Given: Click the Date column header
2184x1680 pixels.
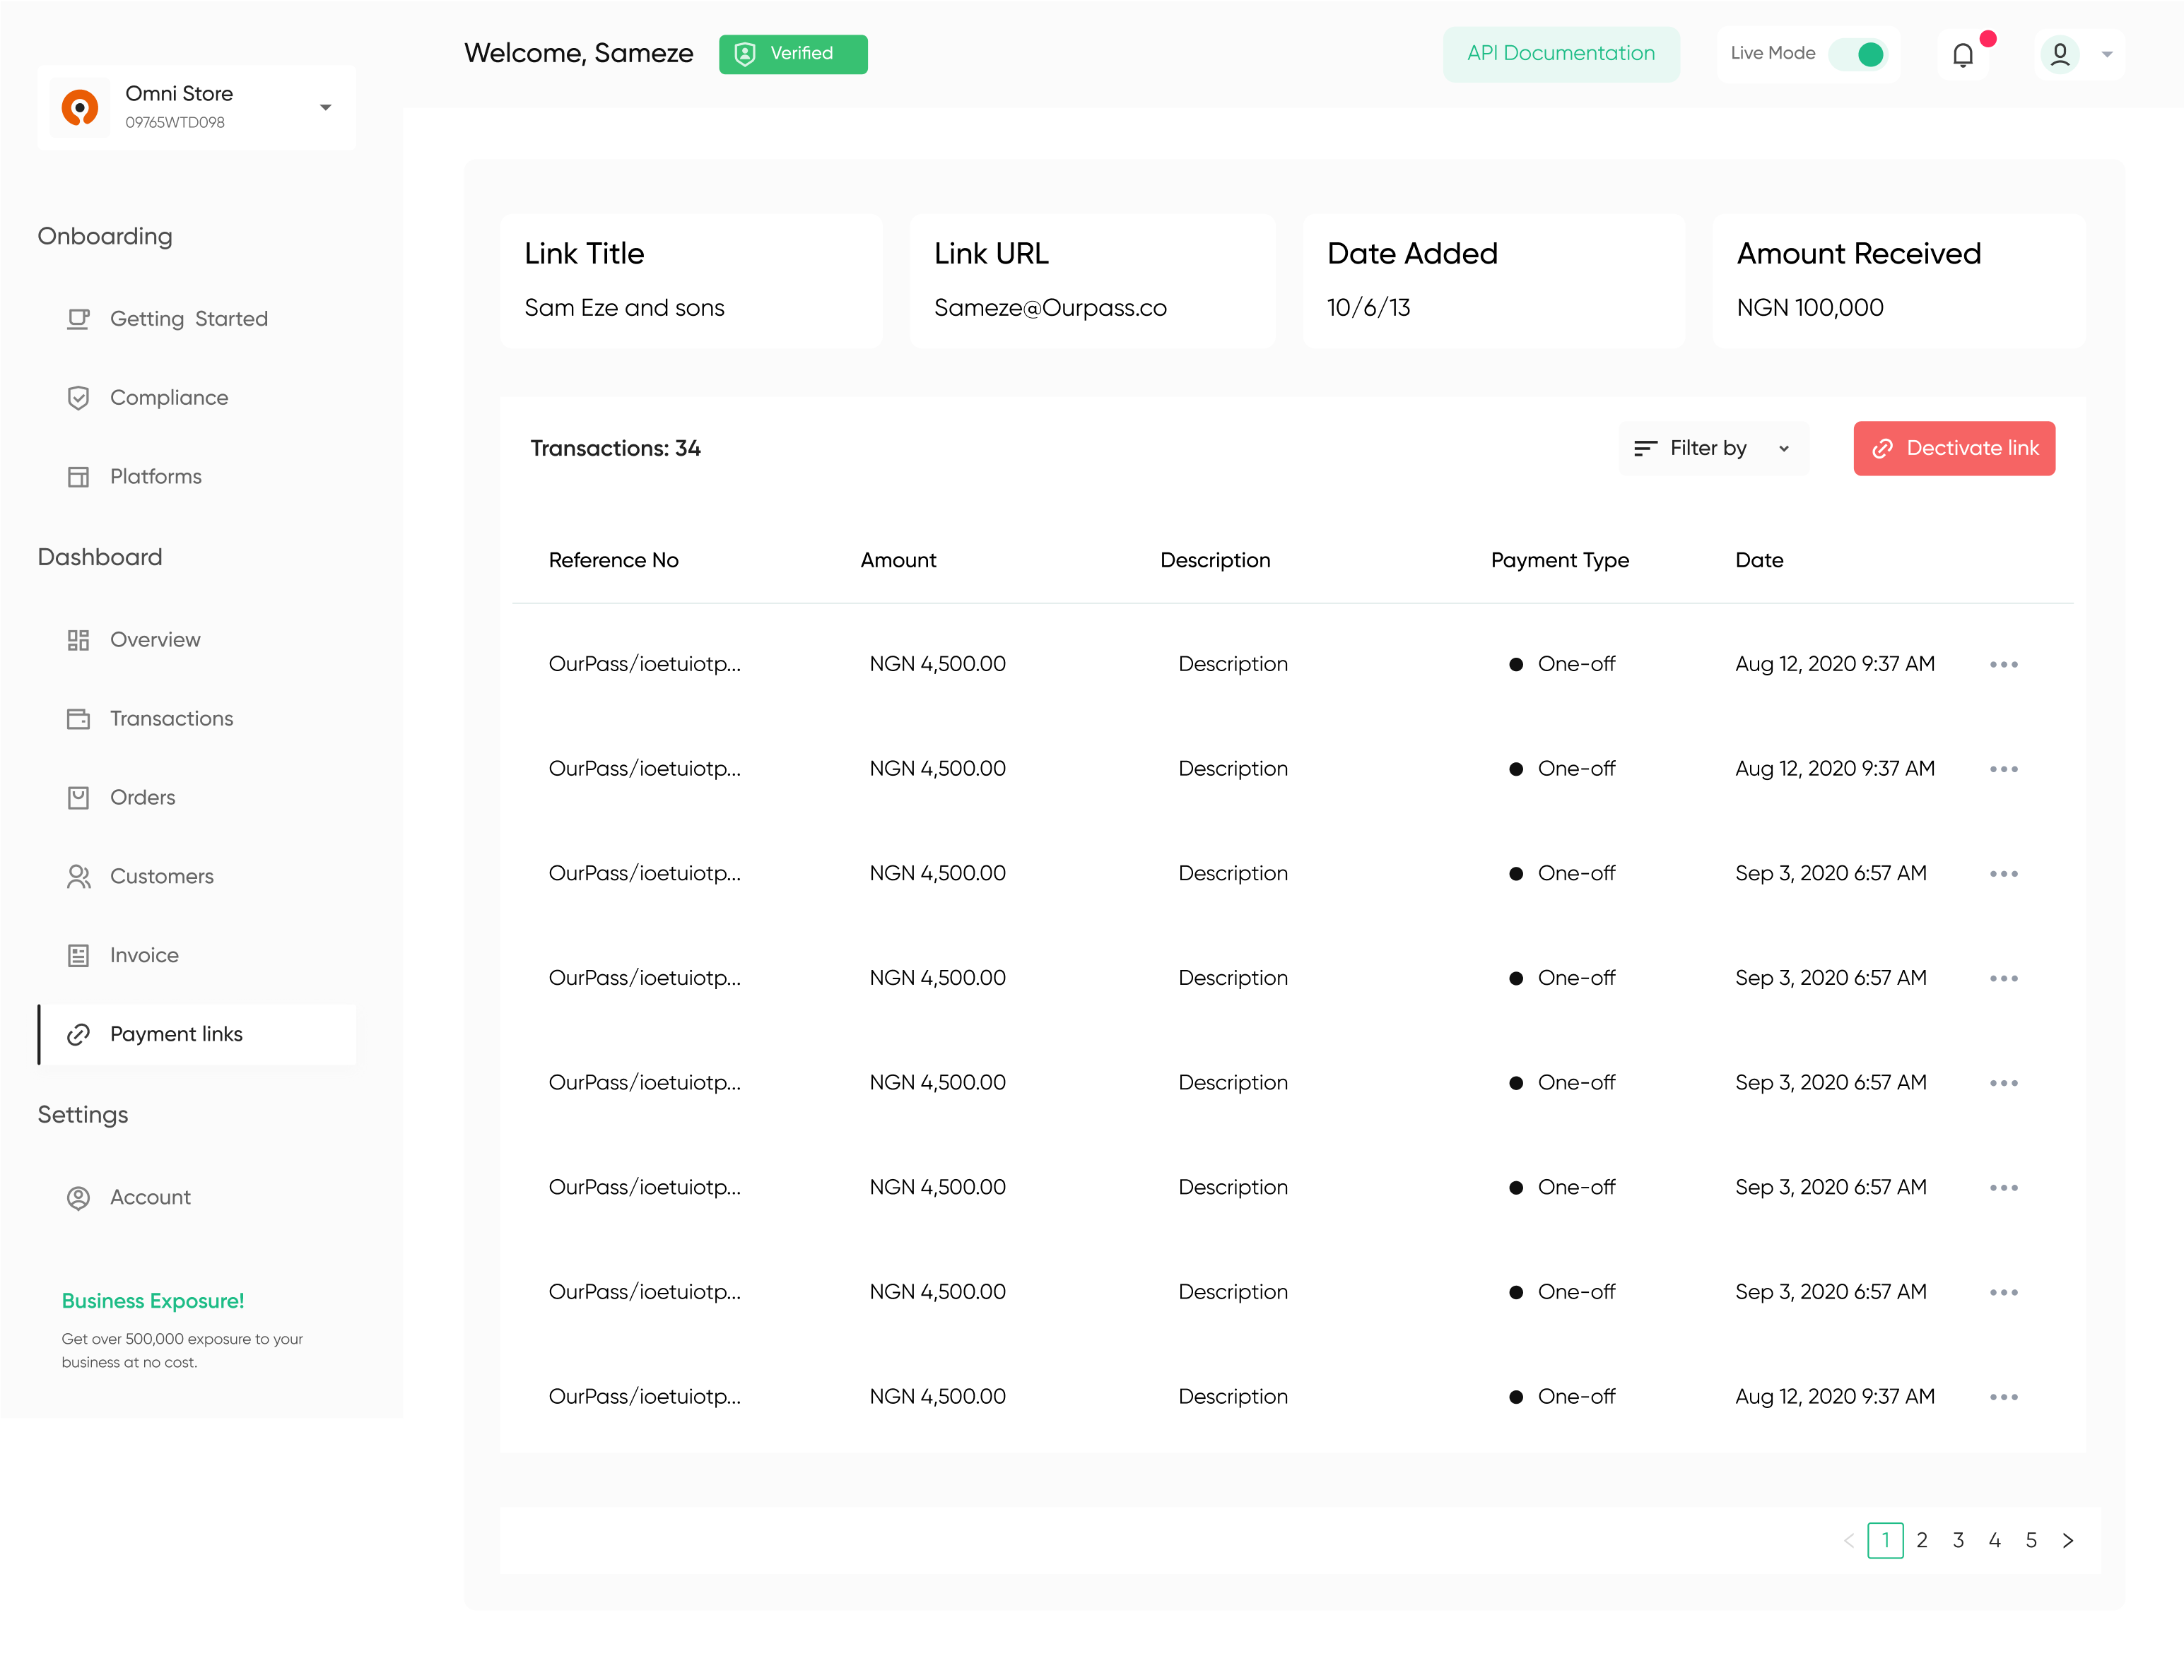Looking at the screenshot, I should tap(1759, 561).
